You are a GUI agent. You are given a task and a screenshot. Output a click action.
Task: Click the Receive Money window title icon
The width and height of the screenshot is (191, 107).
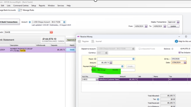[x=78, y=37]
